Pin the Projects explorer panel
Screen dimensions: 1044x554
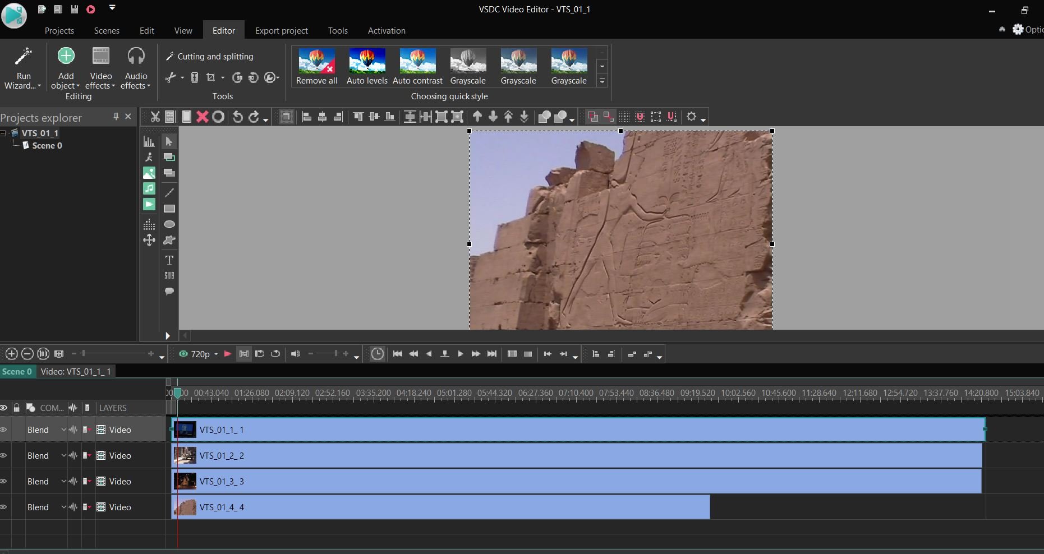tap(116, 117)
